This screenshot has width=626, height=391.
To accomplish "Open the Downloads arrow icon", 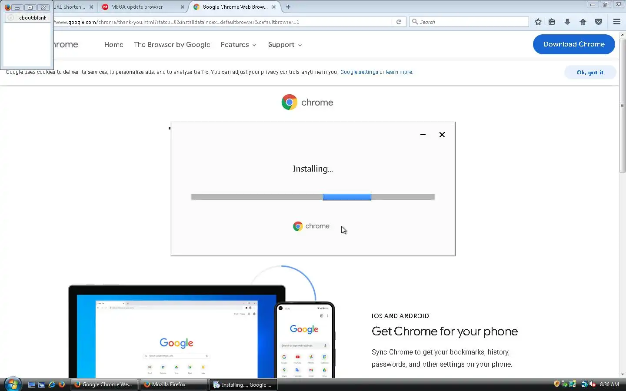I will [567, 22].
